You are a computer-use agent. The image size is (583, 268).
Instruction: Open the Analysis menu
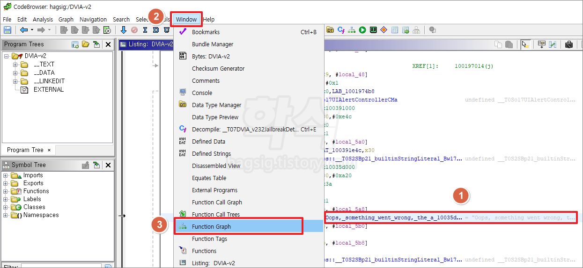coord(43,19)
